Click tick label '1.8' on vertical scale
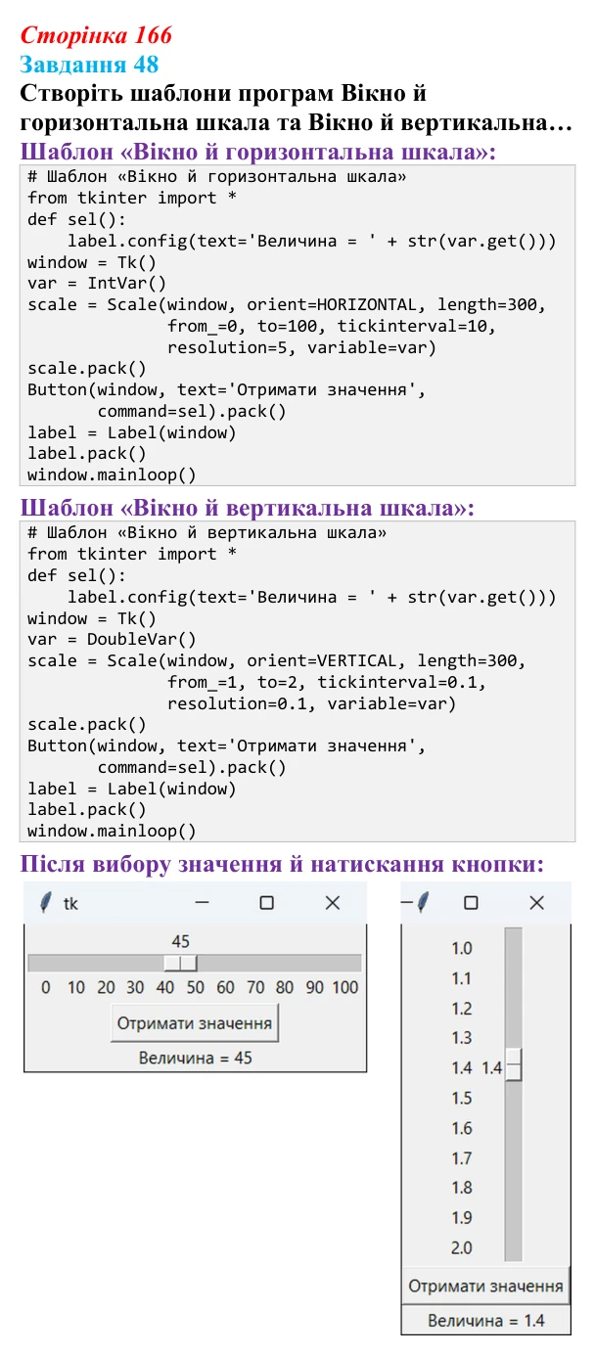 pos(462,1188)
